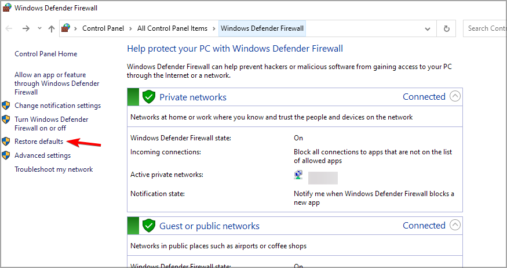Click the shield icon beside Advanced settings
The width and height of the screenshot is (507, 268).
click(x=6, y=155)
